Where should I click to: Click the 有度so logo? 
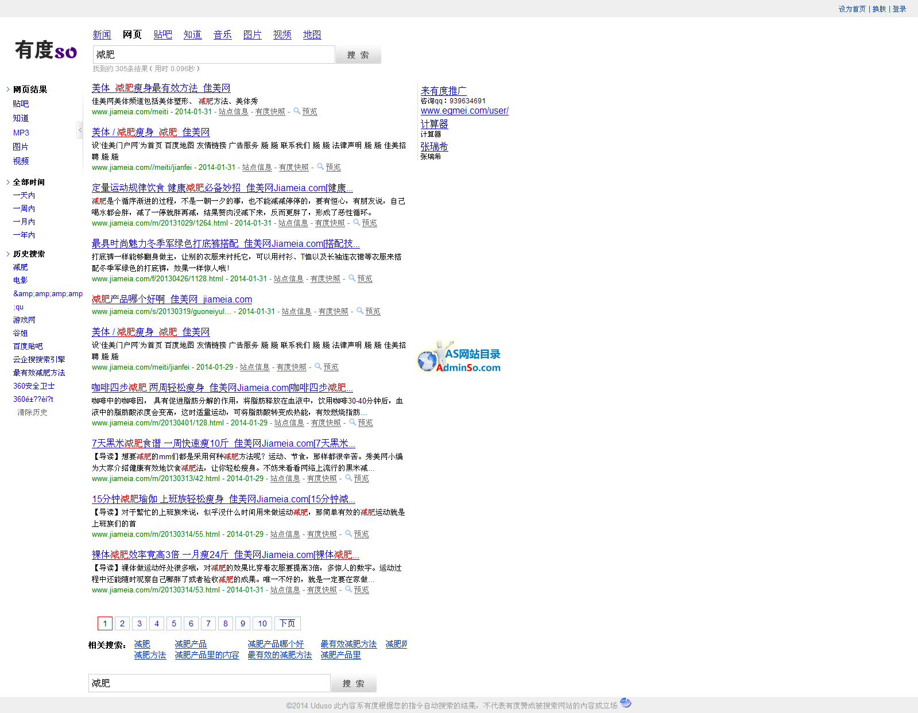pyautogui.click(x=46, y=51)
